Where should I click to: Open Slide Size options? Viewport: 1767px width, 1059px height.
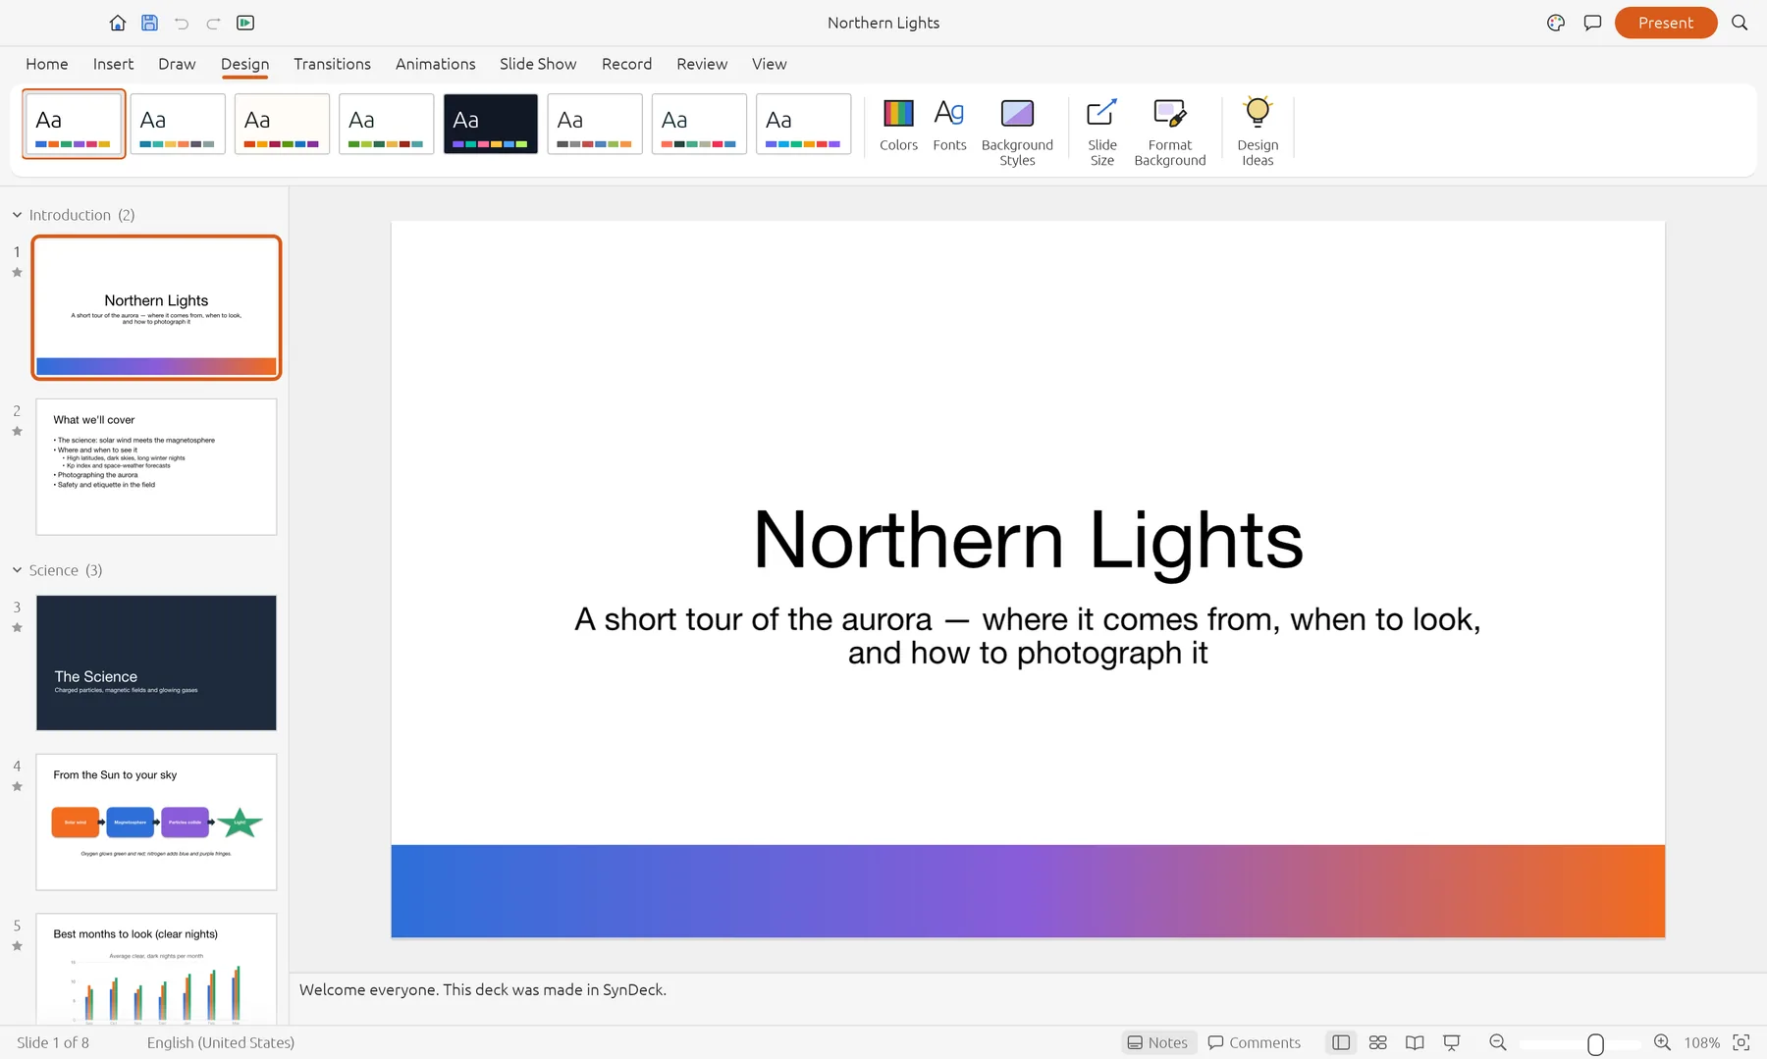[1101, 132]
